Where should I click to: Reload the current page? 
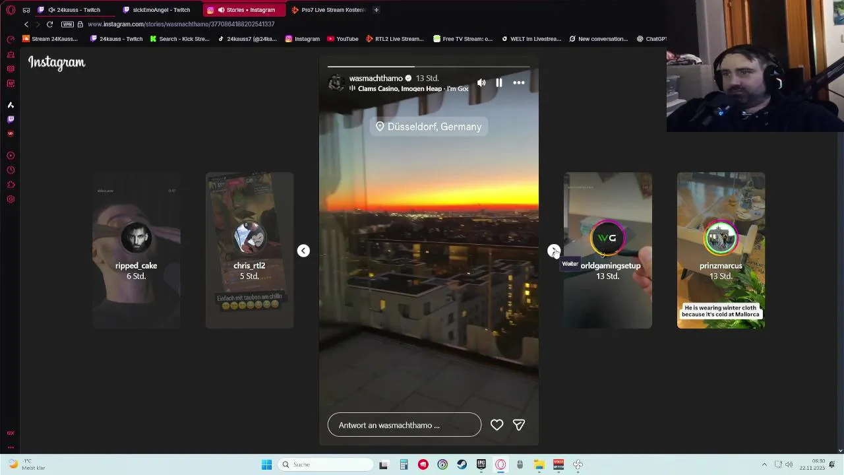click(49, 24)
